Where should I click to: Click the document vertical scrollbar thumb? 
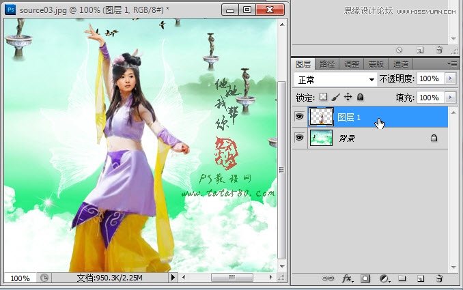[281, 170]
